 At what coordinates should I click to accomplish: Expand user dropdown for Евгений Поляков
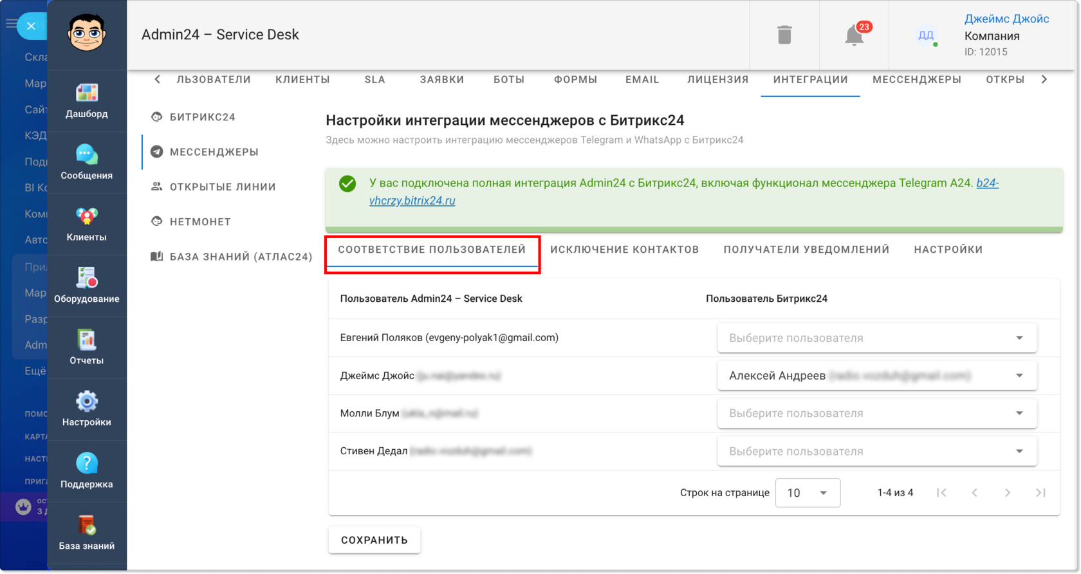tap(877, 338)
